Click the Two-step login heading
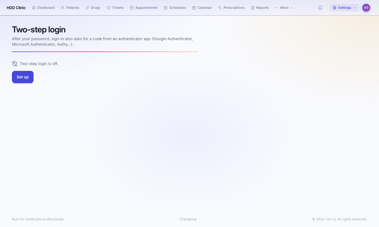This screenshot has width=379, height=227. coord(39,30)
